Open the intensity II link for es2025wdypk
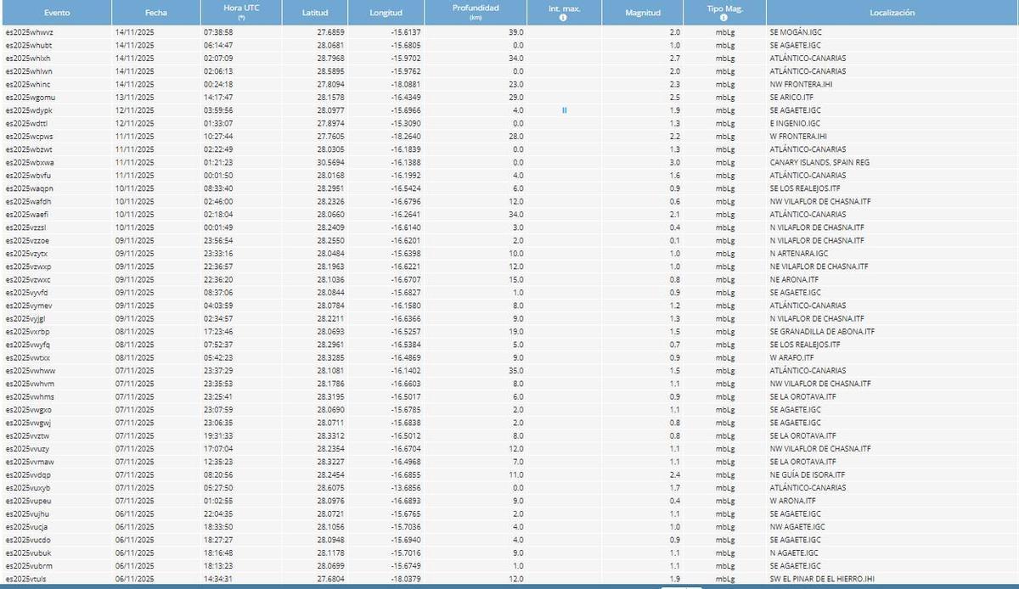This screenshot has width=1019, height=589. tap(564, 110)
